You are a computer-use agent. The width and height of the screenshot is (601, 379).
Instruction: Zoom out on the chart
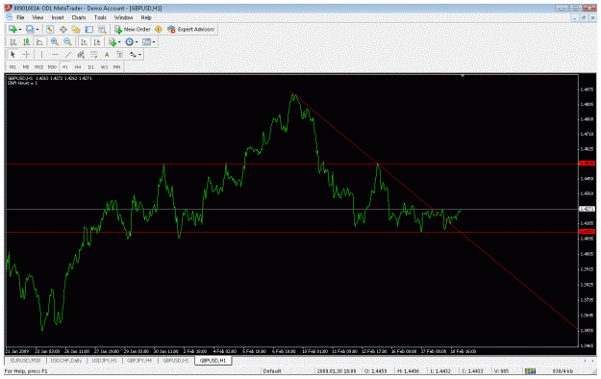[x=67, y=42]
